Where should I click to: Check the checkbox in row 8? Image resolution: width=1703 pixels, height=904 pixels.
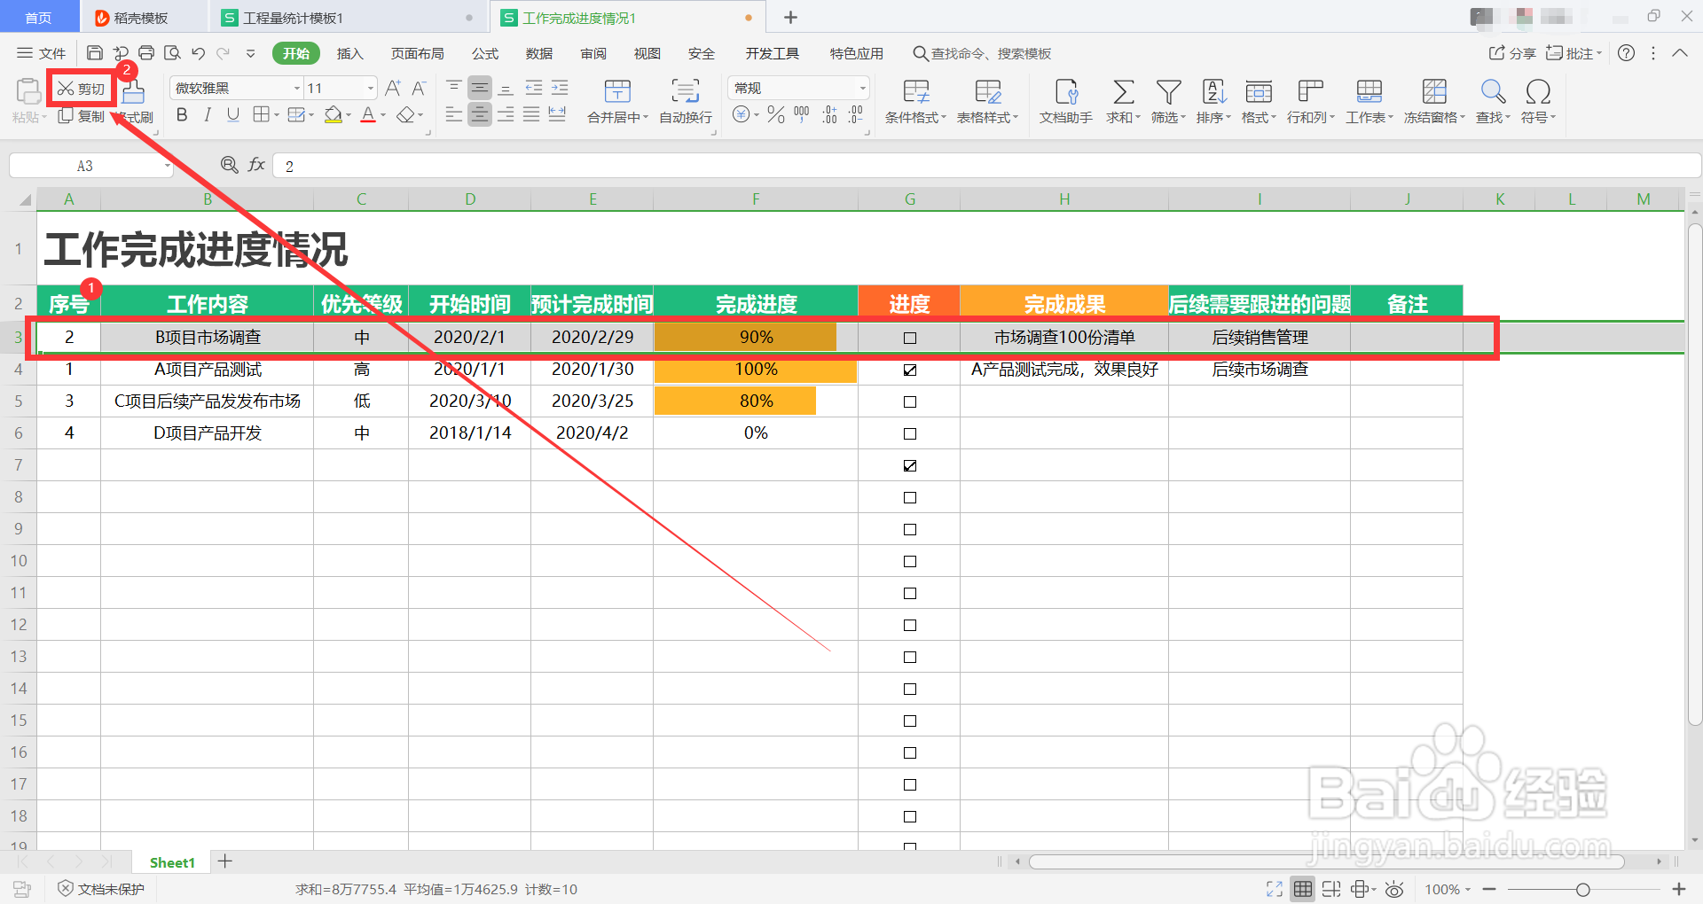click(909, 497)
